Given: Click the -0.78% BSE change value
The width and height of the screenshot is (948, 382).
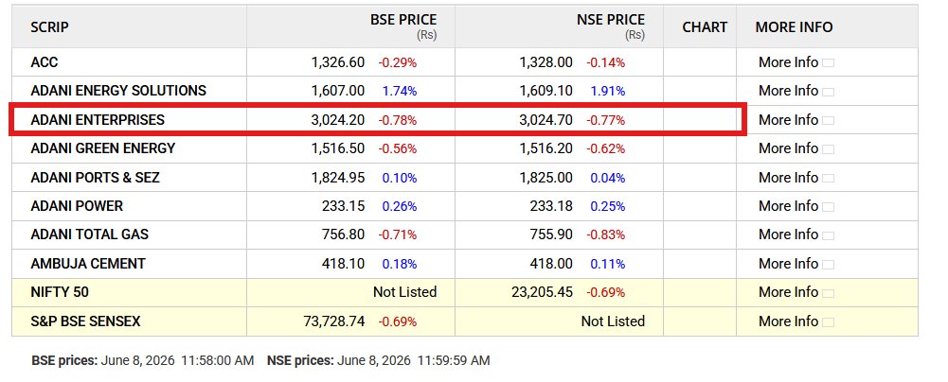Looking at the screenshot, I should [x=397, y=120].
